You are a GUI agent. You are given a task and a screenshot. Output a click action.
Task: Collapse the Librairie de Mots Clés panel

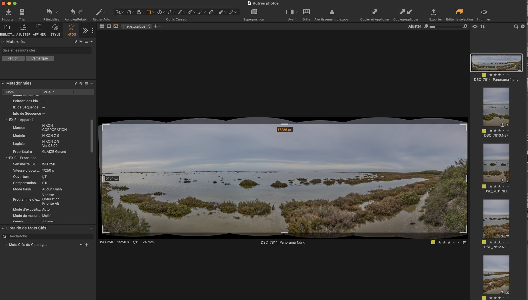[x=3, y=228]
